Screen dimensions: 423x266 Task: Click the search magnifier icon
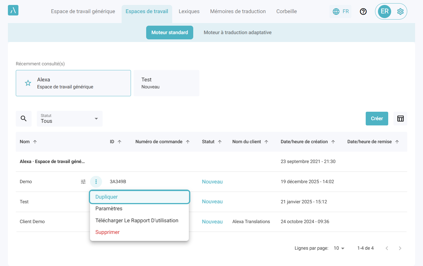[x=24, y=118]
